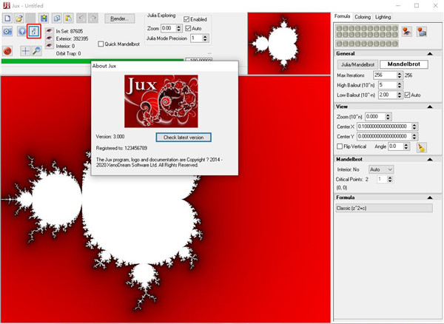Click the Julia/Mandelbrot toggle button

(x=357, y=64)
